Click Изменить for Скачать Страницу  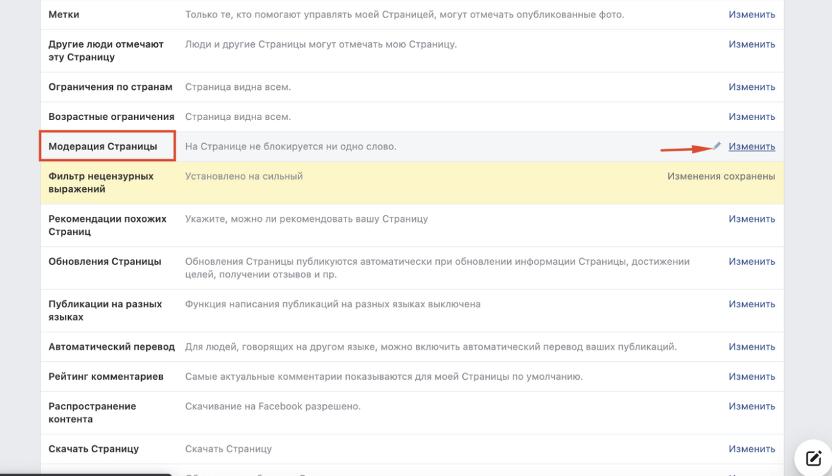coord(751,450)
